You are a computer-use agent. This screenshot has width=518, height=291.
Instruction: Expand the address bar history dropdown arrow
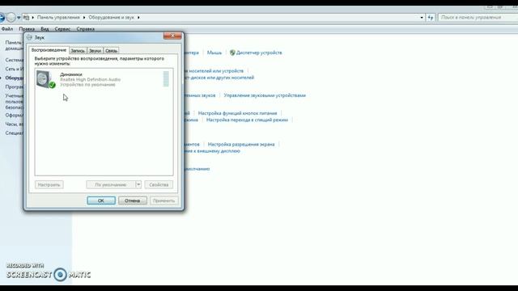tap(422, 18)
